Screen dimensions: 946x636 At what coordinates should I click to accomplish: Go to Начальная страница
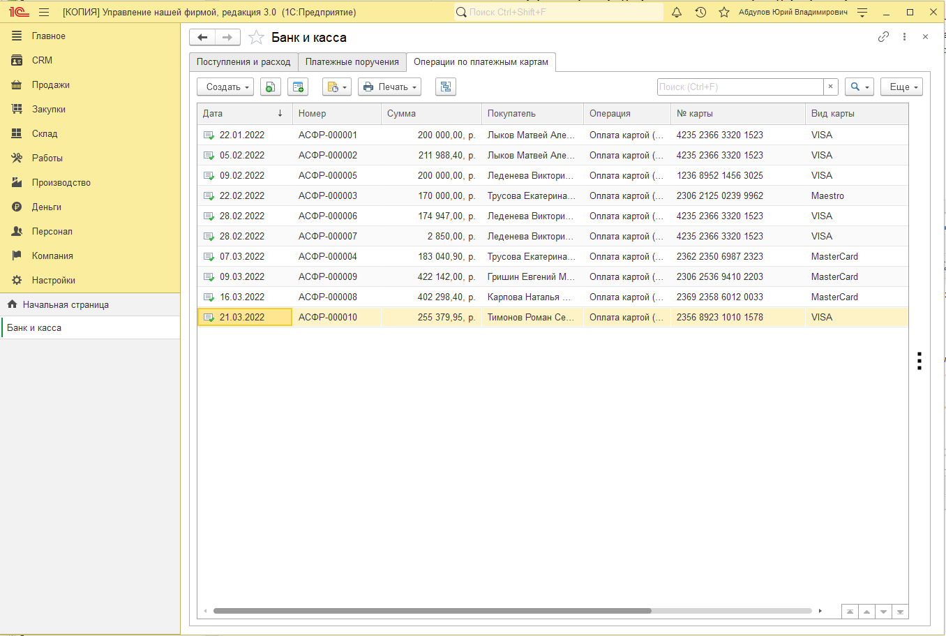[x=90, y=304]
